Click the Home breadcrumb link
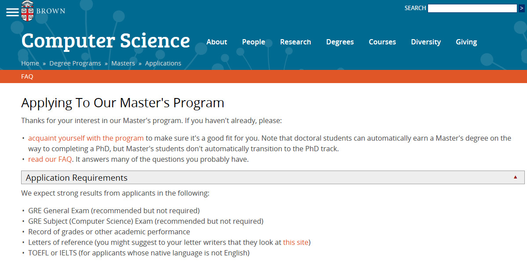The height and width of the screenshot is (262, 527). click(30, 63)
